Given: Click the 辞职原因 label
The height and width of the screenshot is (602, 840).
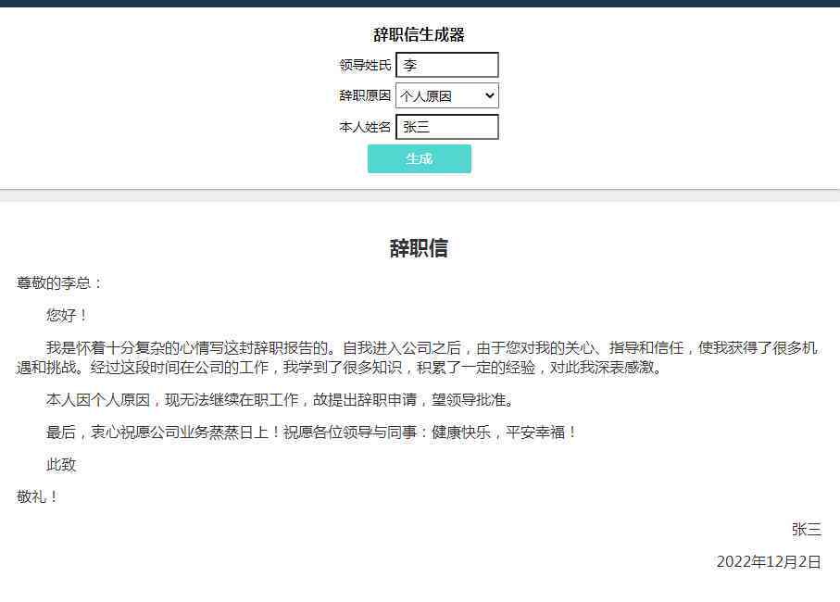Looking at the screenshot, I should pos(365,96).
